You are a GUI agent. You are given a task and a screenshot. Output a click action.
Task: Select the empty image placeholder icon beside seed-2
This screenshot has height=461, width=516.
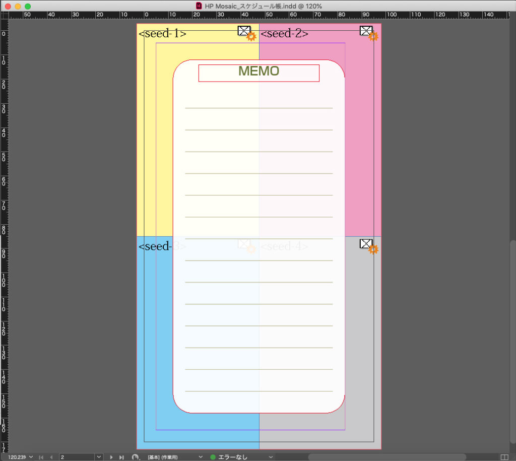366,31
